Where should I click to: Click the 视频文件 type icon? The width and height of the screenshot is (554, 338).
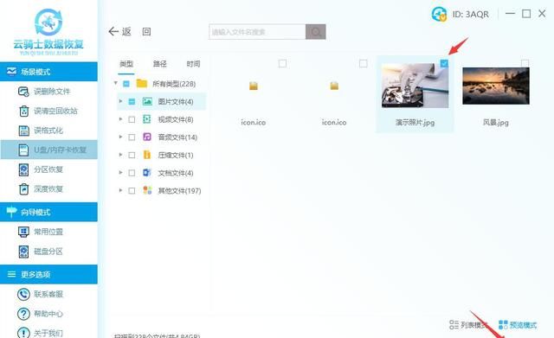146,119
